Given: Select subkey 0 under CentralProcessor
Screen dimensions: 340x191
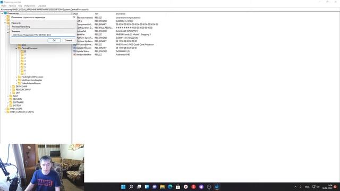Looking at the screenshot, I should coord(23,51).
